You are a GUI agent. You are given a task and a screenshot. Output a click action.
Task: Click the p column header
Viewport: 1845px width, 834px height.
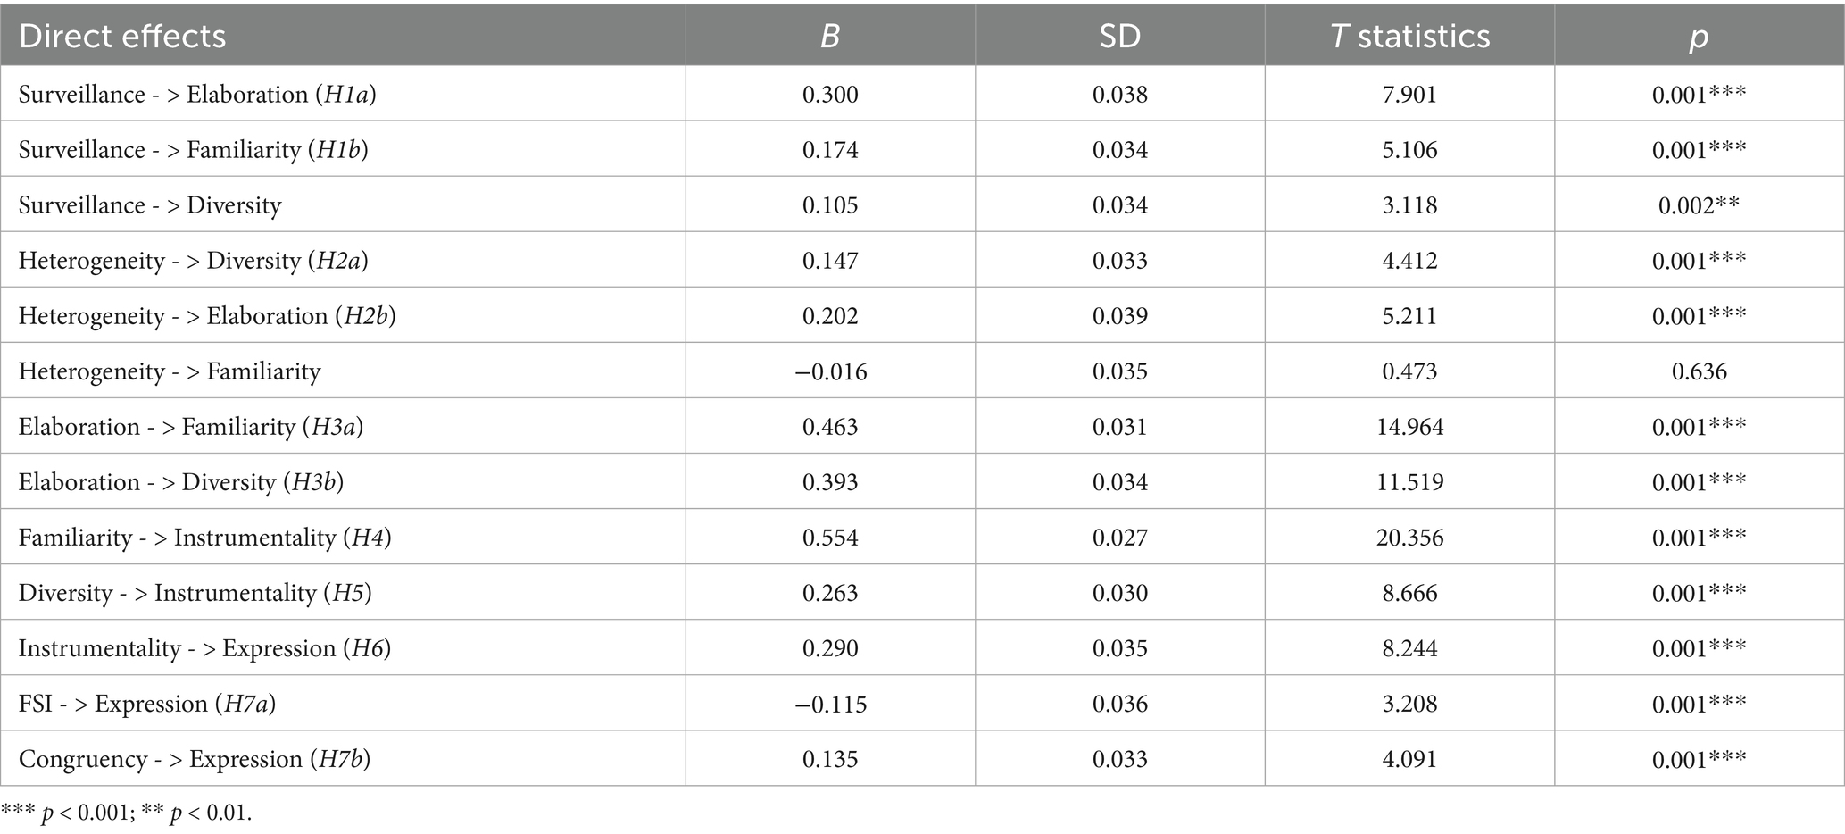[1699, 37]
